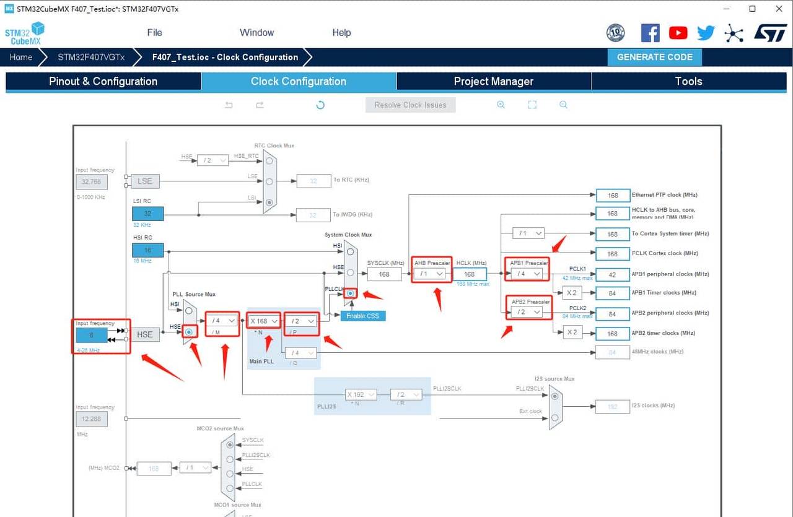Open the STM32 YouTube channel icon
The width and height of the screenshot is (793, 517).
678,33
